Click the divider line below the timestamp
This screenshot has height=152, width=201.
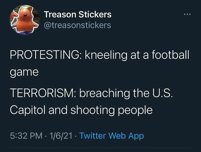101,147
